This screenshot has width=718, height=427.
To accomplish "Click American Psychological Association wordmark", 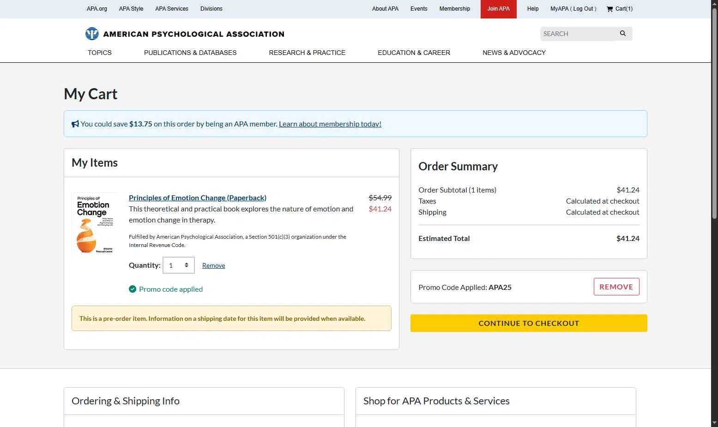I will [x=194, y=34].
